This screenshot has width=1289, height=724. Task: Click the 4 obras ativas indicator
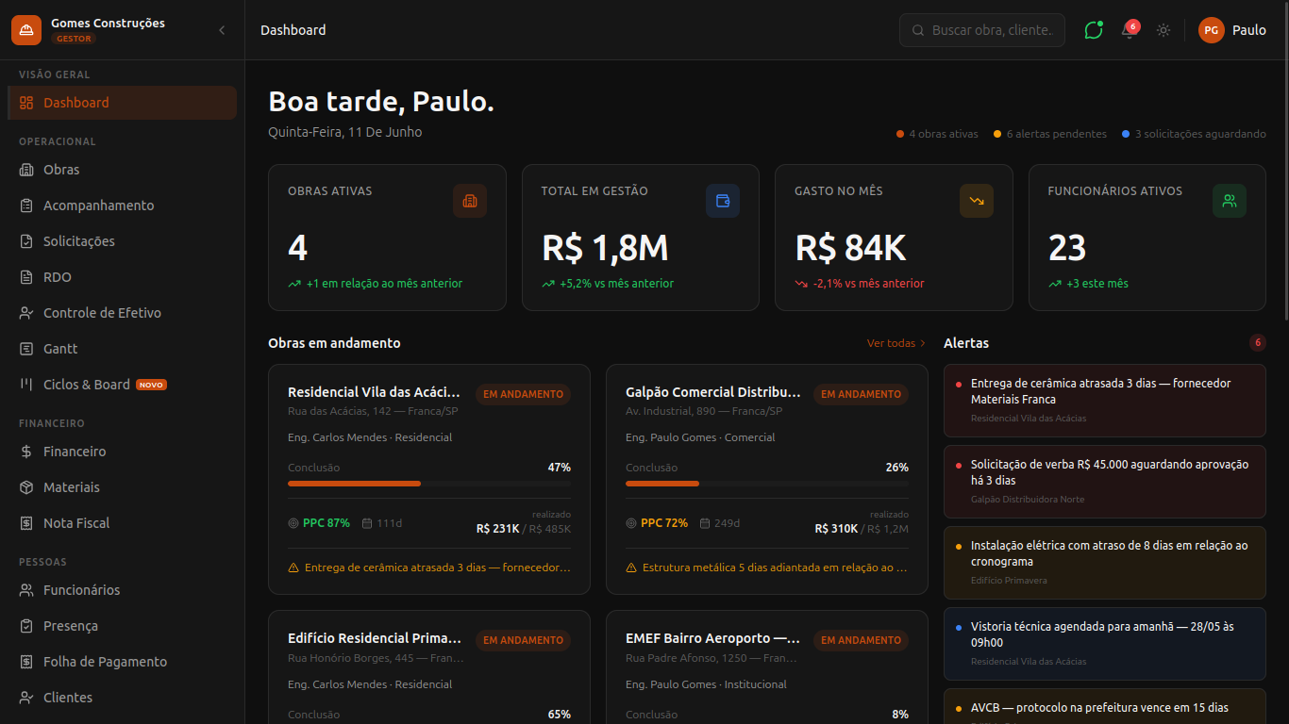click(x=937, y=134)
